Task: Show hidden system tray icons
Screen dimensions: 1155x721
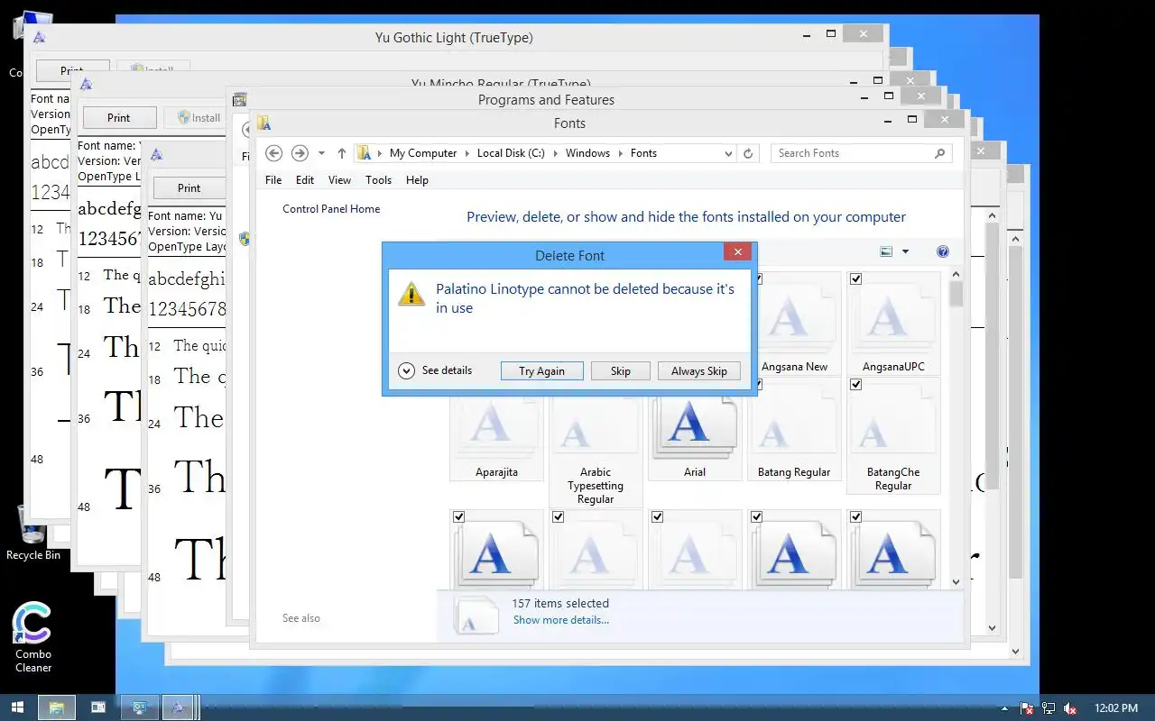Action: [1004, 708]
